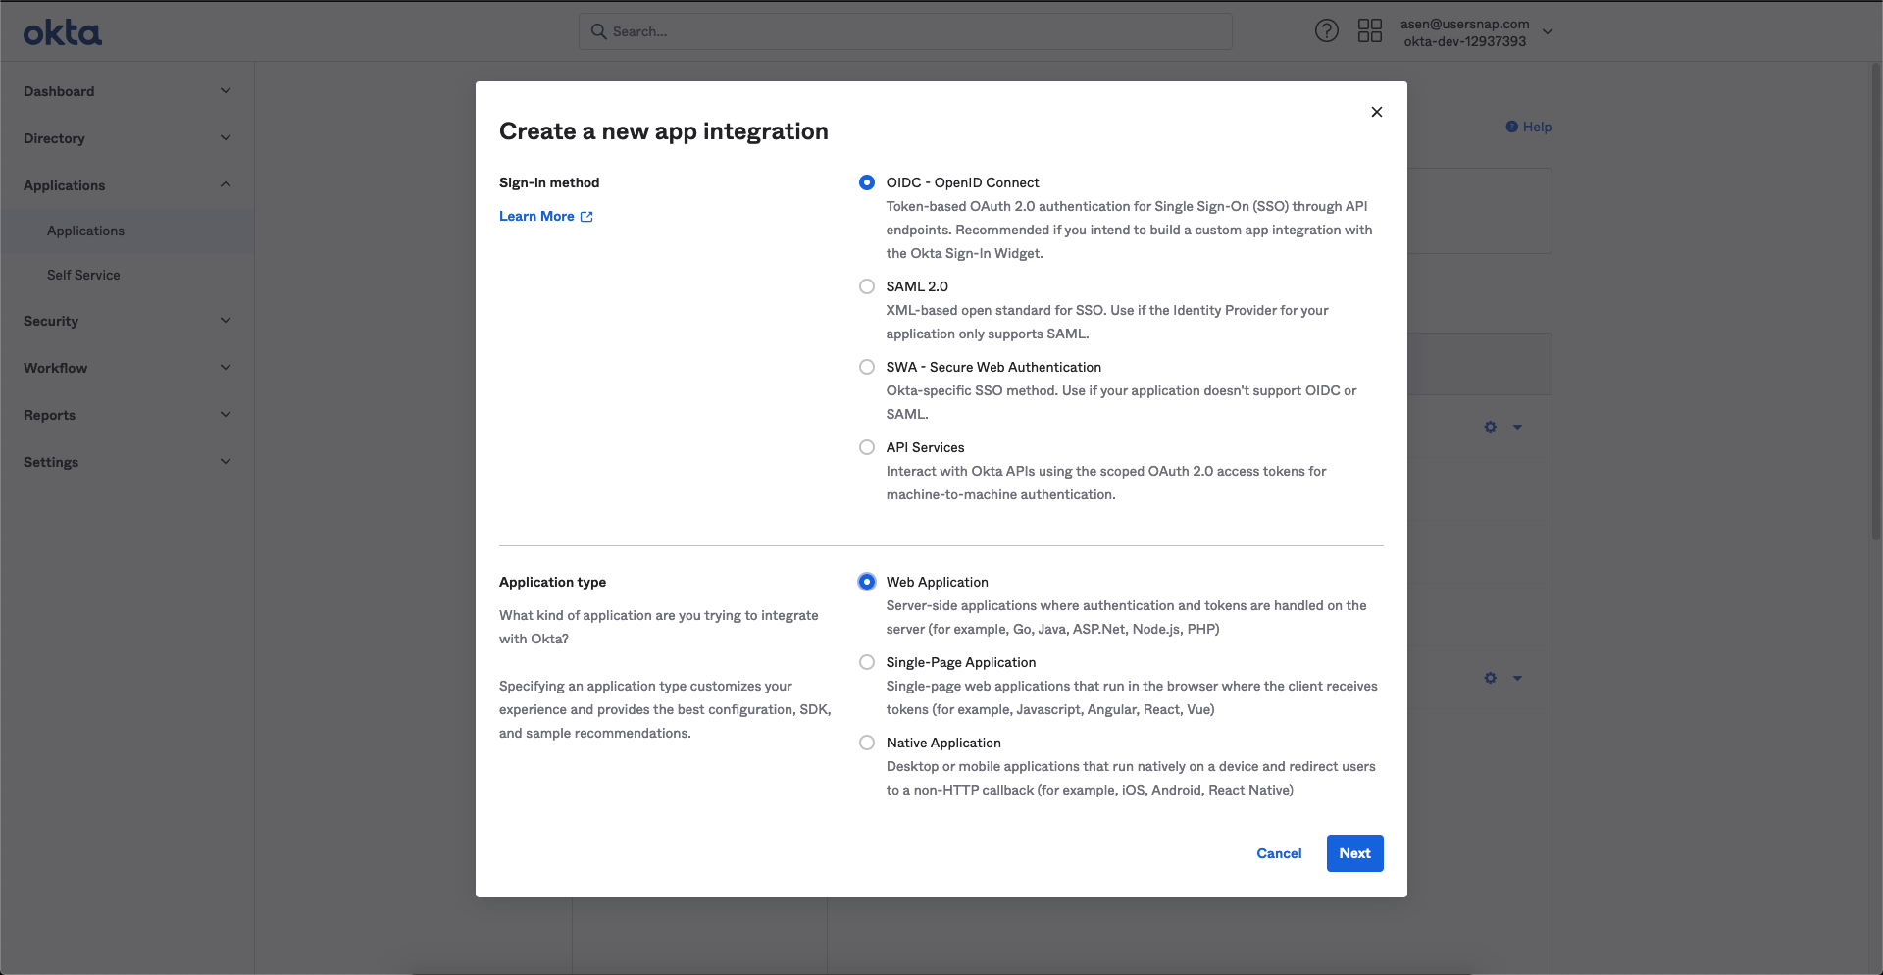Select SAML 2.0 sign-in method

point(867,286)
